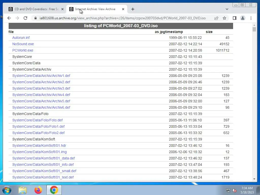
Task: Click the 'SystemCore/Data/Foto' row text
Action: click(x=30, y=114)
